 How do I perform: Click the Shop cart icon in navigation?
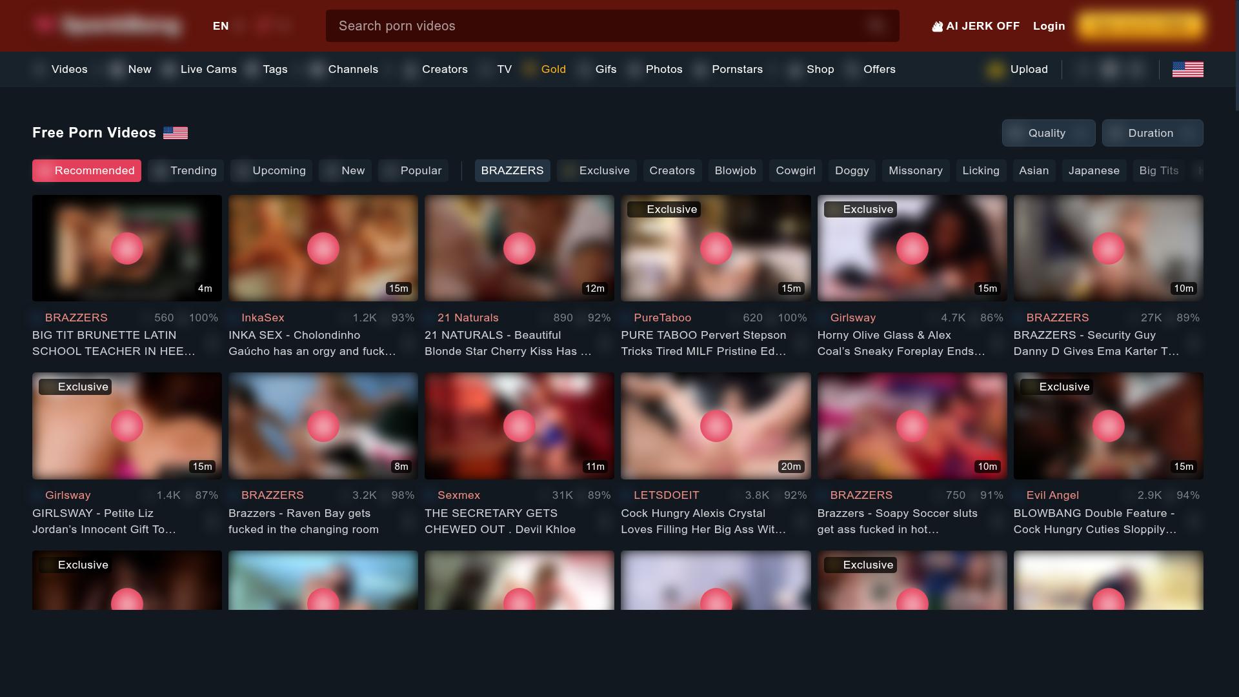coord(794,70)
